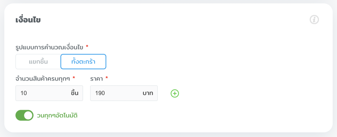The image size is (337, 137).
Task: Click the ชิ้น unit suffix
Action: coord(74,93)
